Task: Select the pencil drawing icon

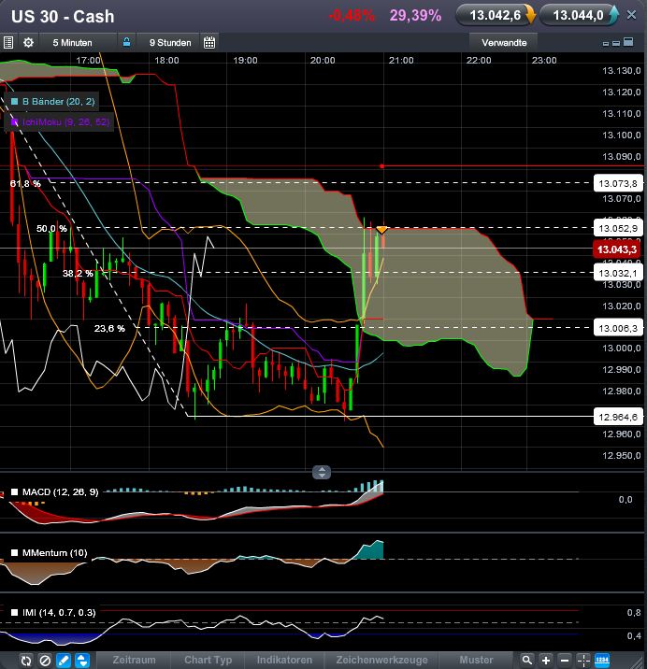Action: [x=64, y=660]
